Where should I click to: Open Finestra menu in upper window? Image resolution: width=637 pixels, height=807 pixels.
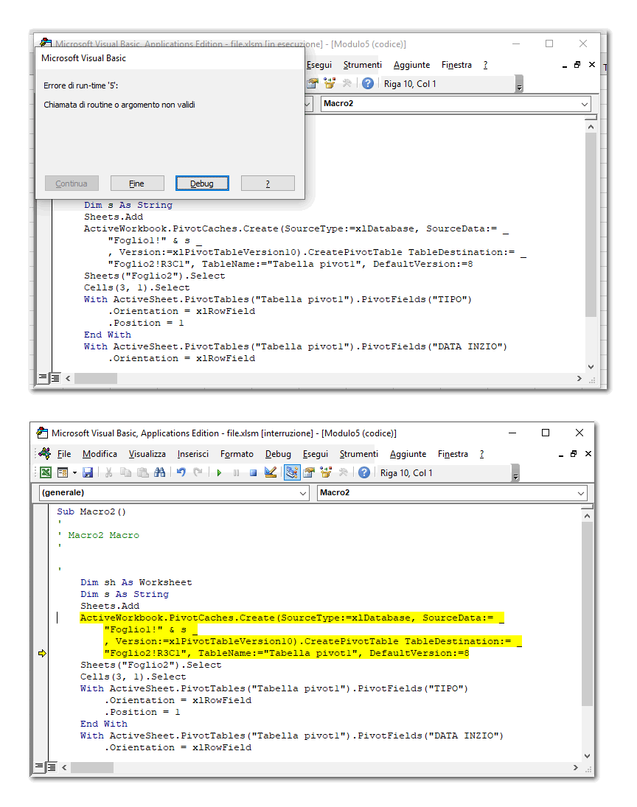tap(456, 65)
